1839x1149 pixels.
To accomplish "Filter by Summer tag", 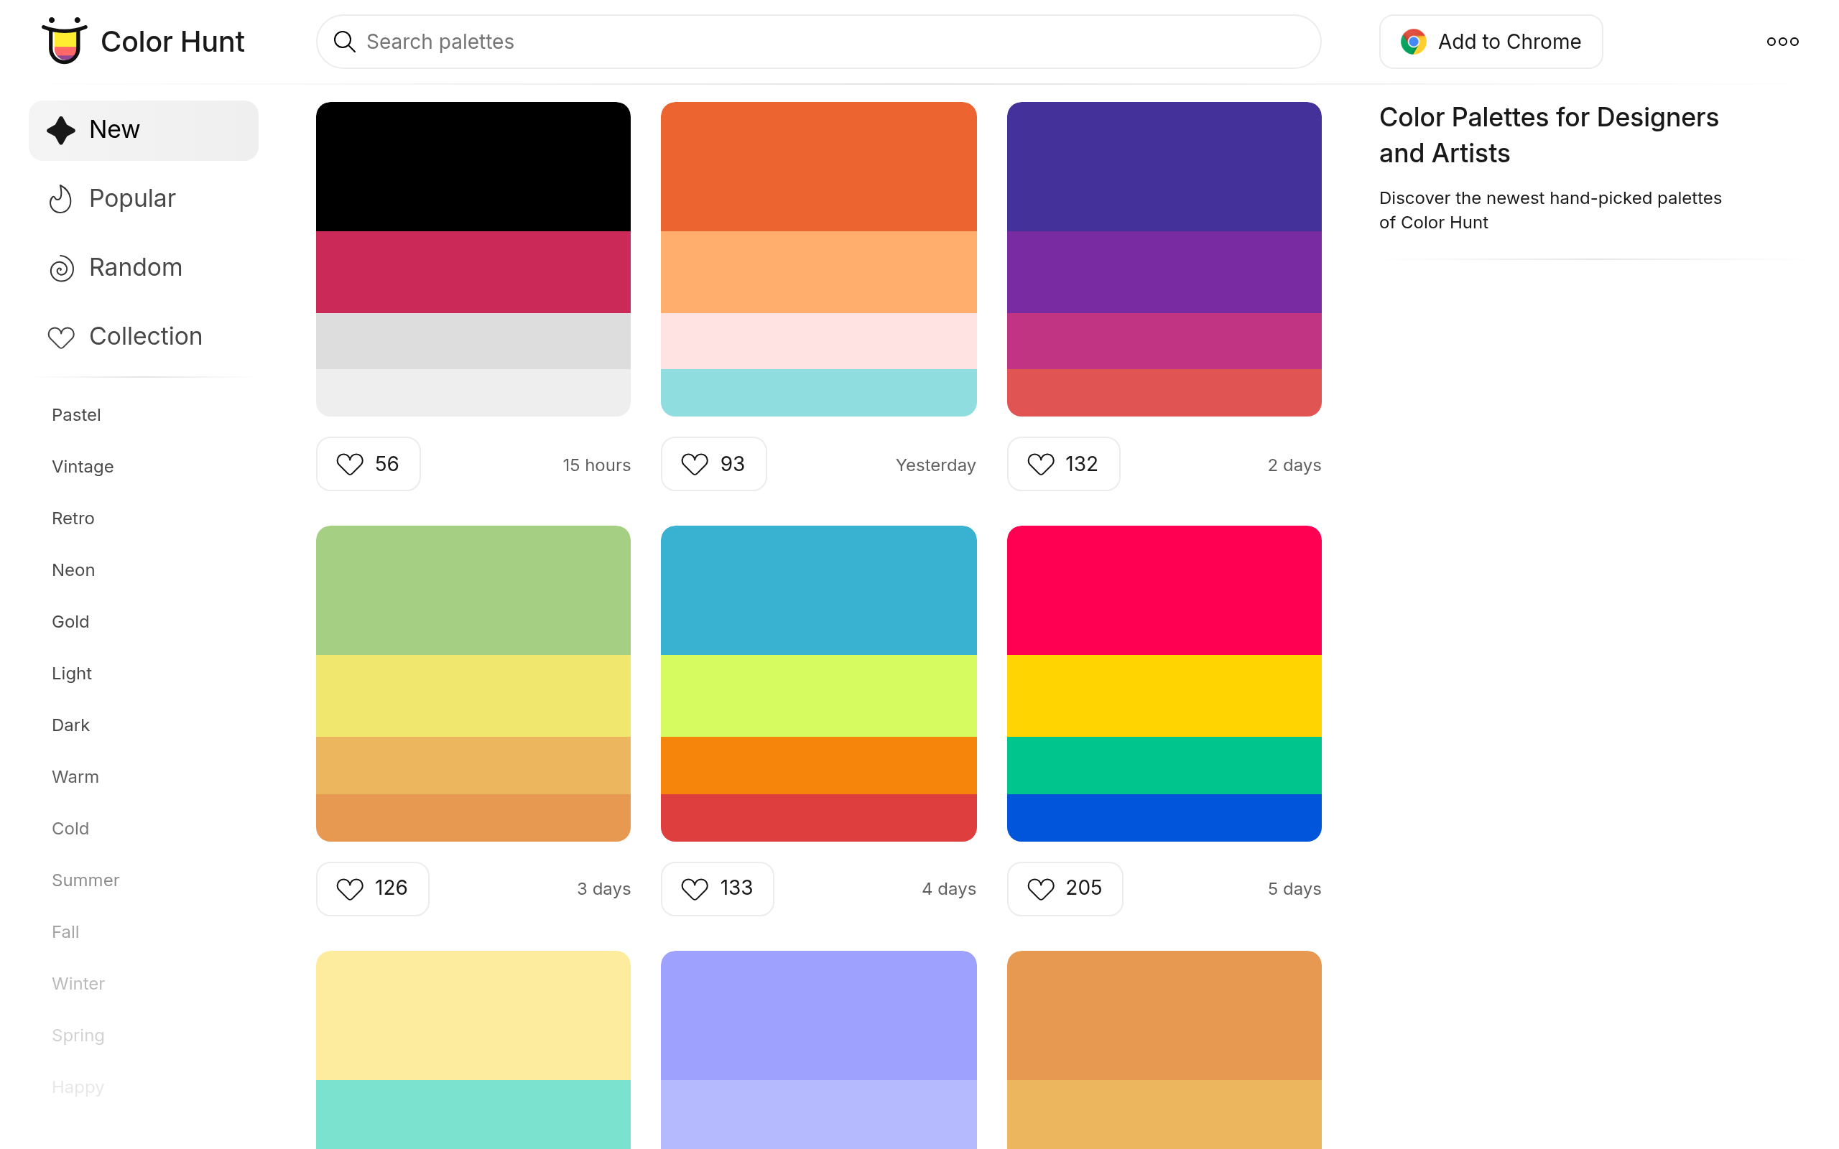I will tap(86, 880).
